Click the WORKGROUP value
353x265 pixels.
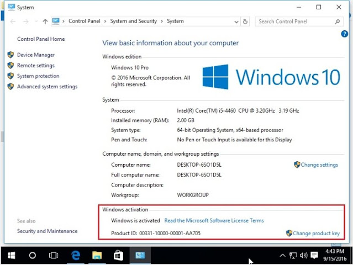click(193, 195)
